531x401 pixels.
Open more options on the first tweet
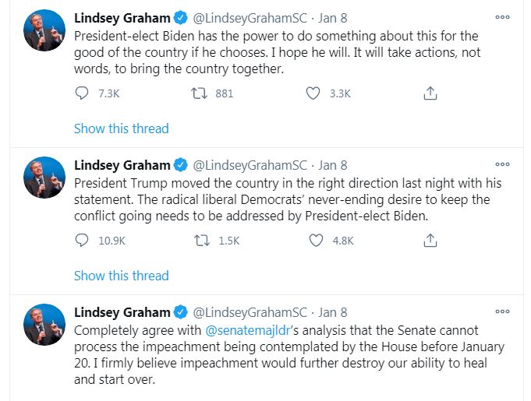[x=502, y=16]
